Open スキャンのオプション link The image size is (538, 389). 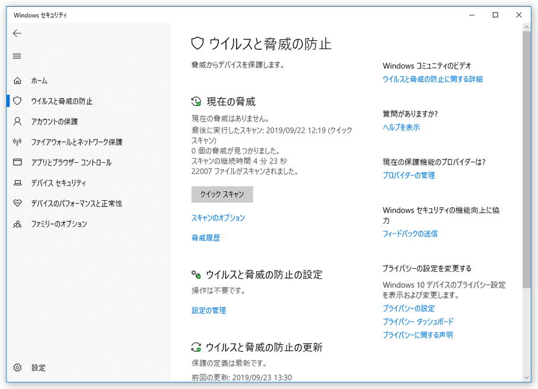pyautogui.click(x=218, y=218)
